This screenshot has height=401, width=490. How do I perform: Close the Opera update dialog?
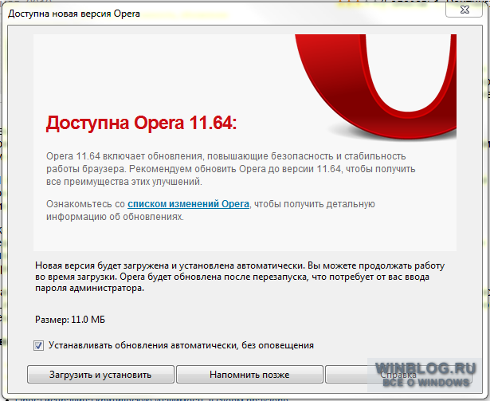click(x=465, y=10)
